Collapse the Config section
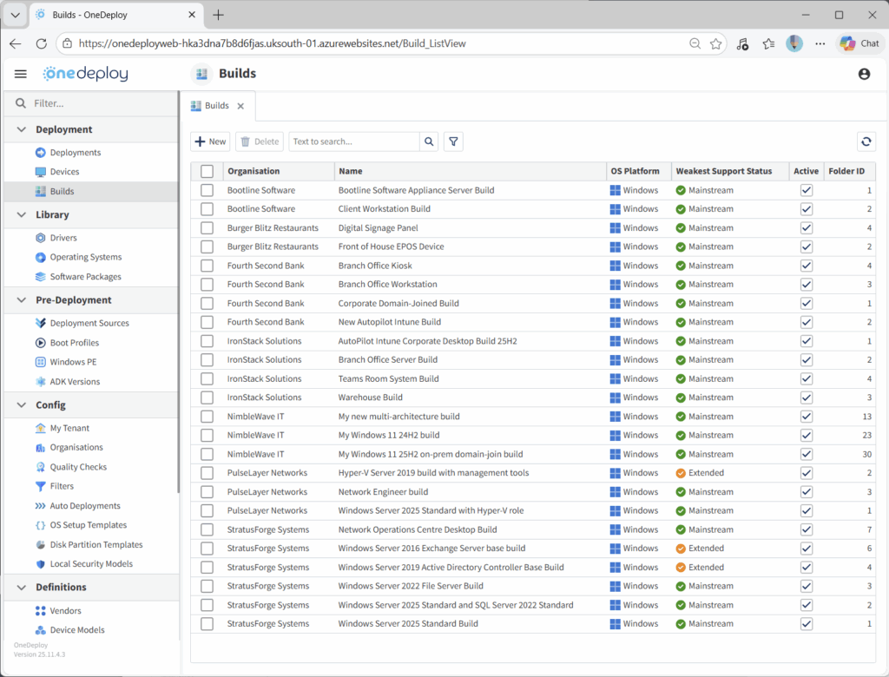 (x=22, y=405)
